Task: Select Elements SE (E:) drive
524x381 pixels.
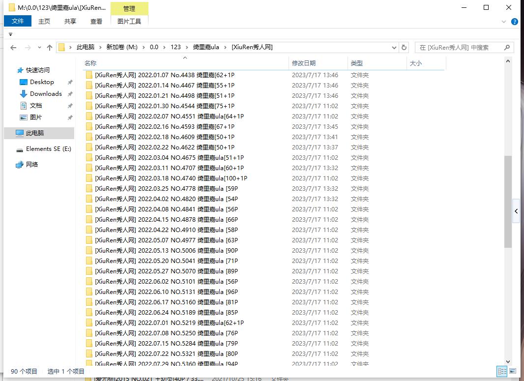Action: pos(48,149)
